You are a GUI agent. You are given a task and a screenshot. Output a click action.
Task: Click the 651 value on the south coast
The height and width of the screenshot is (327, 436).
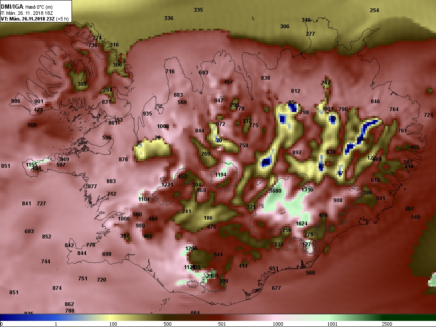(274, 268)
